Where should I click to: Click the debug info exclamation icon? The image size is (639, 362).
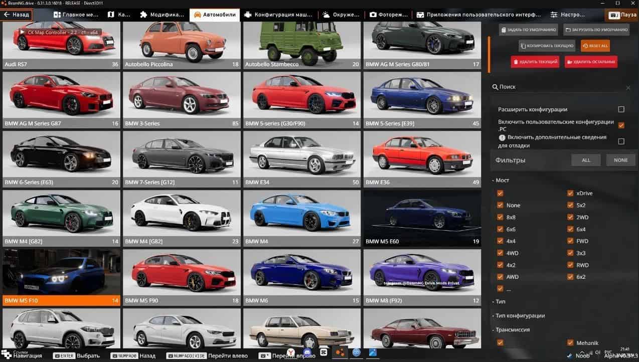pyautogui.click(x=502, y=137)
